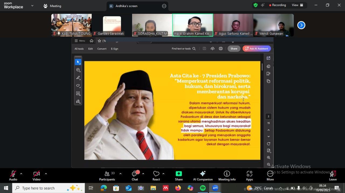Open All tools in Acrobat
This screenshot has width=345, height=193.
[x=79, y=49]
